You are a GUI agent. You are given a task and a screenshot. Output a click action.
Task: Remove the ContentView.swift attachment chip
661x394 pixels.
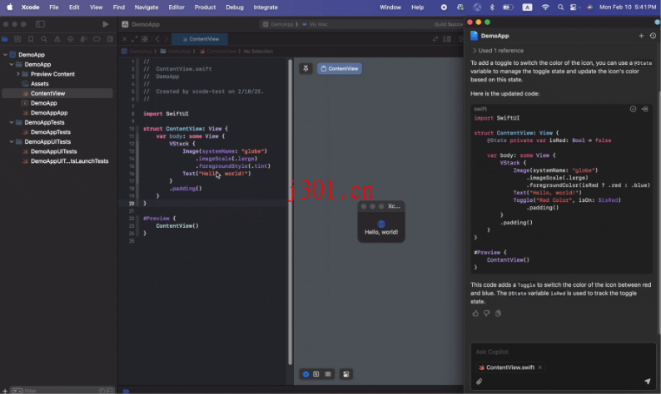[x=539, y=367]
